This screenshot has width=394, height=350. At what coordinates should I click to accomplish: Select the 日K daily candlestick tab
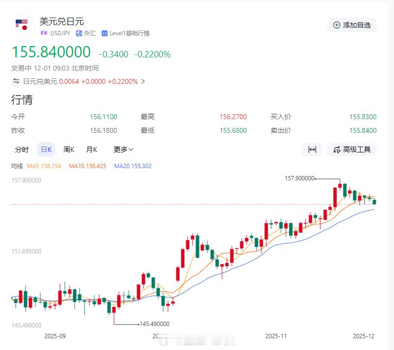pos(46,150)
